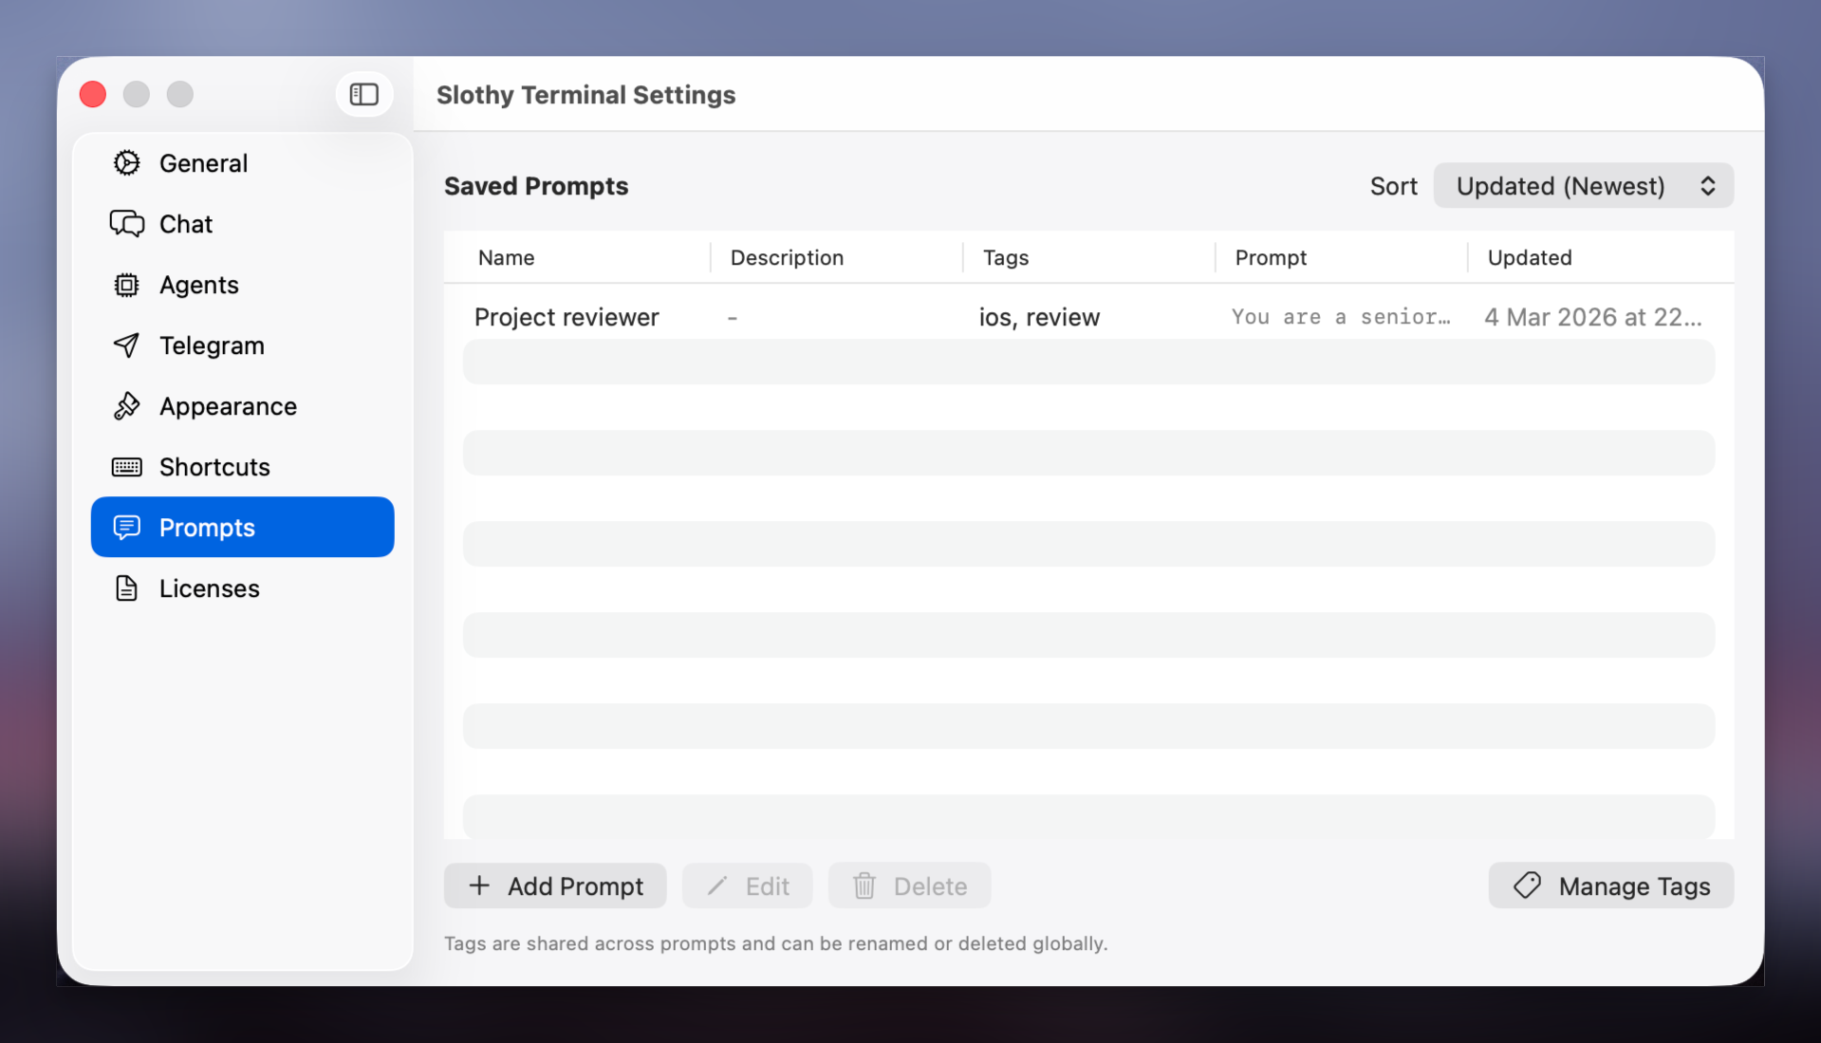Click the tag icon inside Manage Tags
This screenshot has height=1043, width=1821.
(1526, 885)
